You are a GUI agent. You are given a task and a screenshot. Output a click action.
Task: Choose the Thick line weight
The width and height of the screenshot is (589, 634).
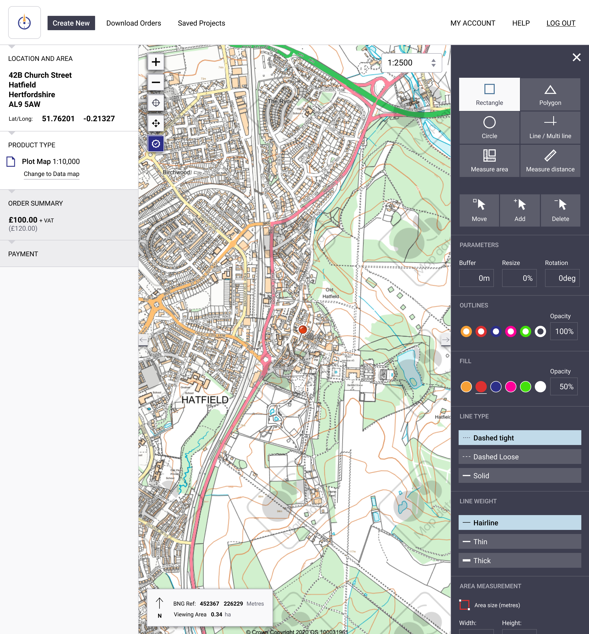519,560
